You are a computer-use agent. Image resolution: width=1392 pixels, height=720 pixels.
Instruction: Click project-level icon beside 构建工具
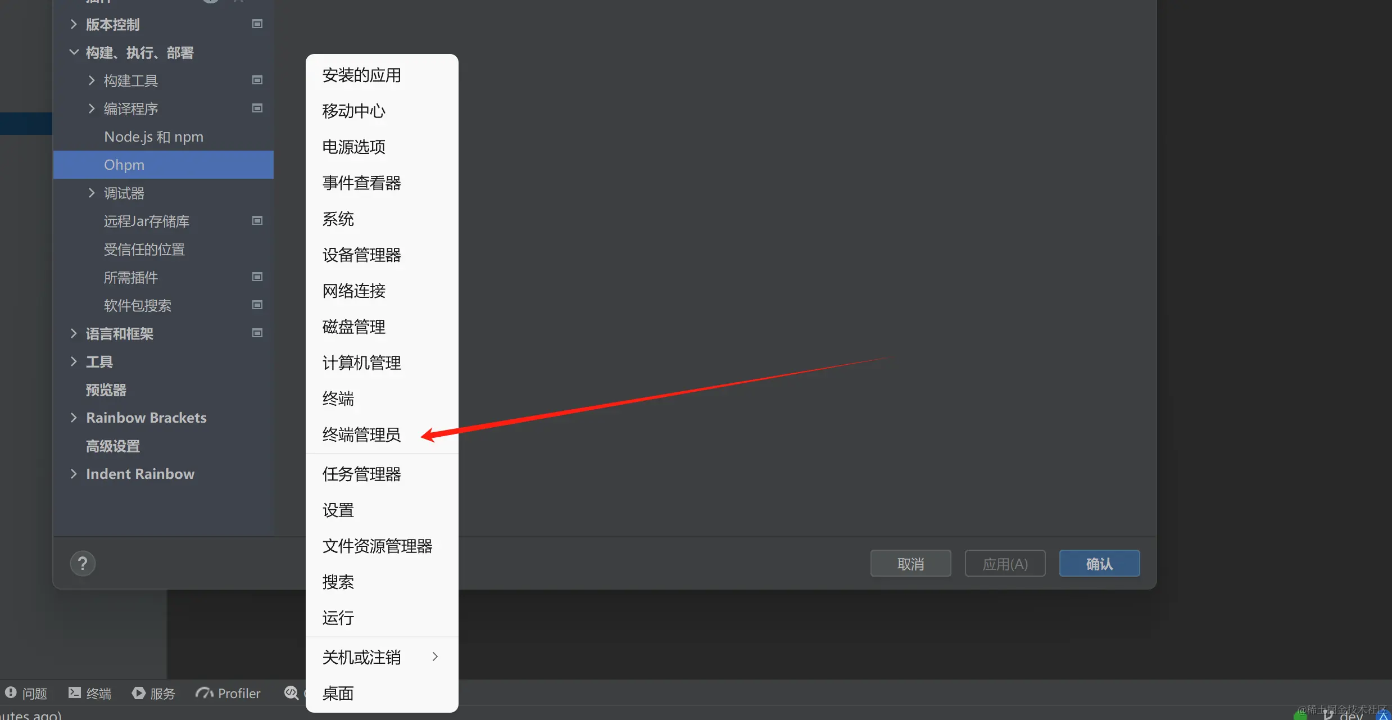click(x=257, y=80)
